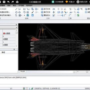Click the red layer color swatch
The height and width of the screenshot is (90, 90).
(x=4, y=33)
